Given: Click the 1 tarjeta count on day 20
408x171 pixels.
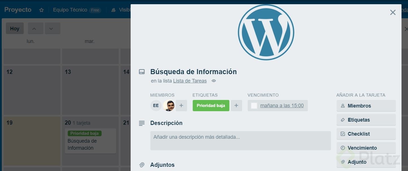Looking at the screenshot, I should 81,123.
